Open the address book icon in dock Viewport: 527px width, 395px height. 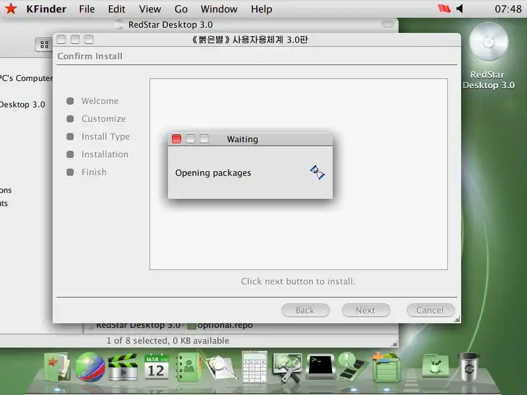[188, 367]
